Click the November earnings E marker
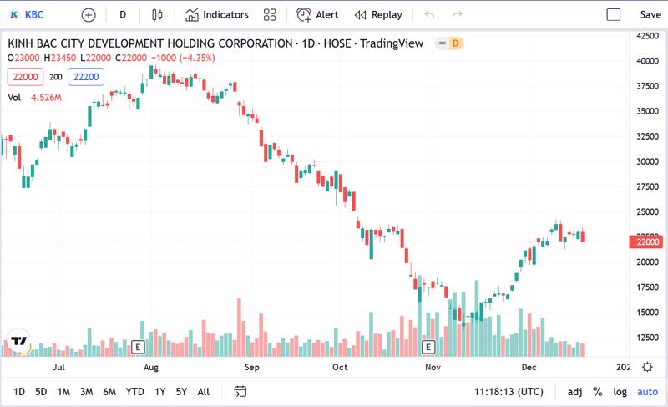 pyautogui.click(x=428, y=346)
